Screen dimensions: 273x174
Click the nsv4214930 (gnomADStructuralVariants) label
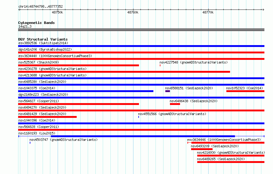(231, 153)
